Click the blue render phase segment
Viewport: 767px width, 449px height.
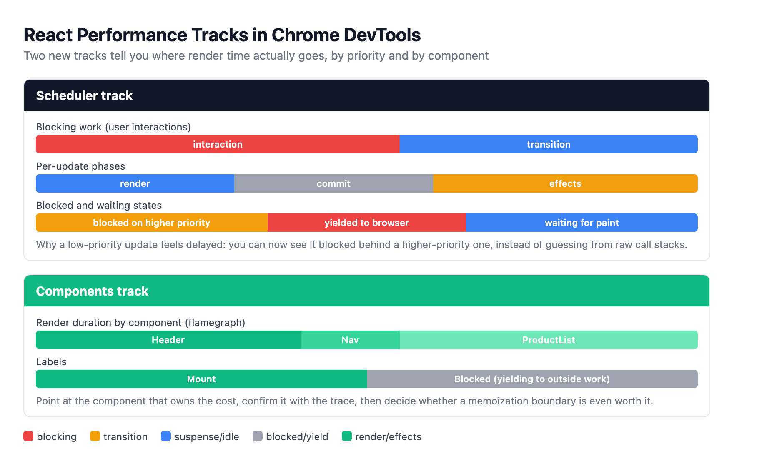(x=135, y=183)
